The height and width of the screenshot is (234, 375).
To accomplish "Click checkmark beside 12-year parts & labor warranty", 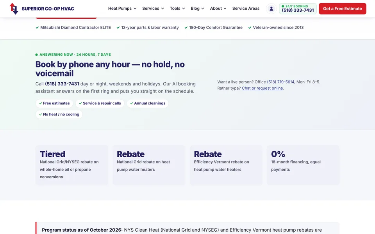I will (118, 27).
